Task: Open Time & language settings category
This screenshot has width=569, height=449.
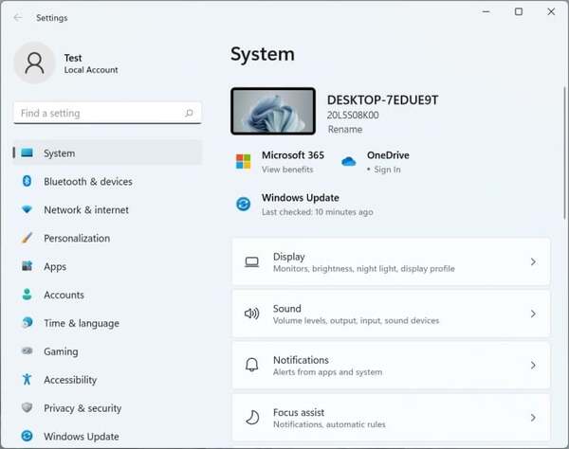Action: pyautogui.click(x=81, y=323)
